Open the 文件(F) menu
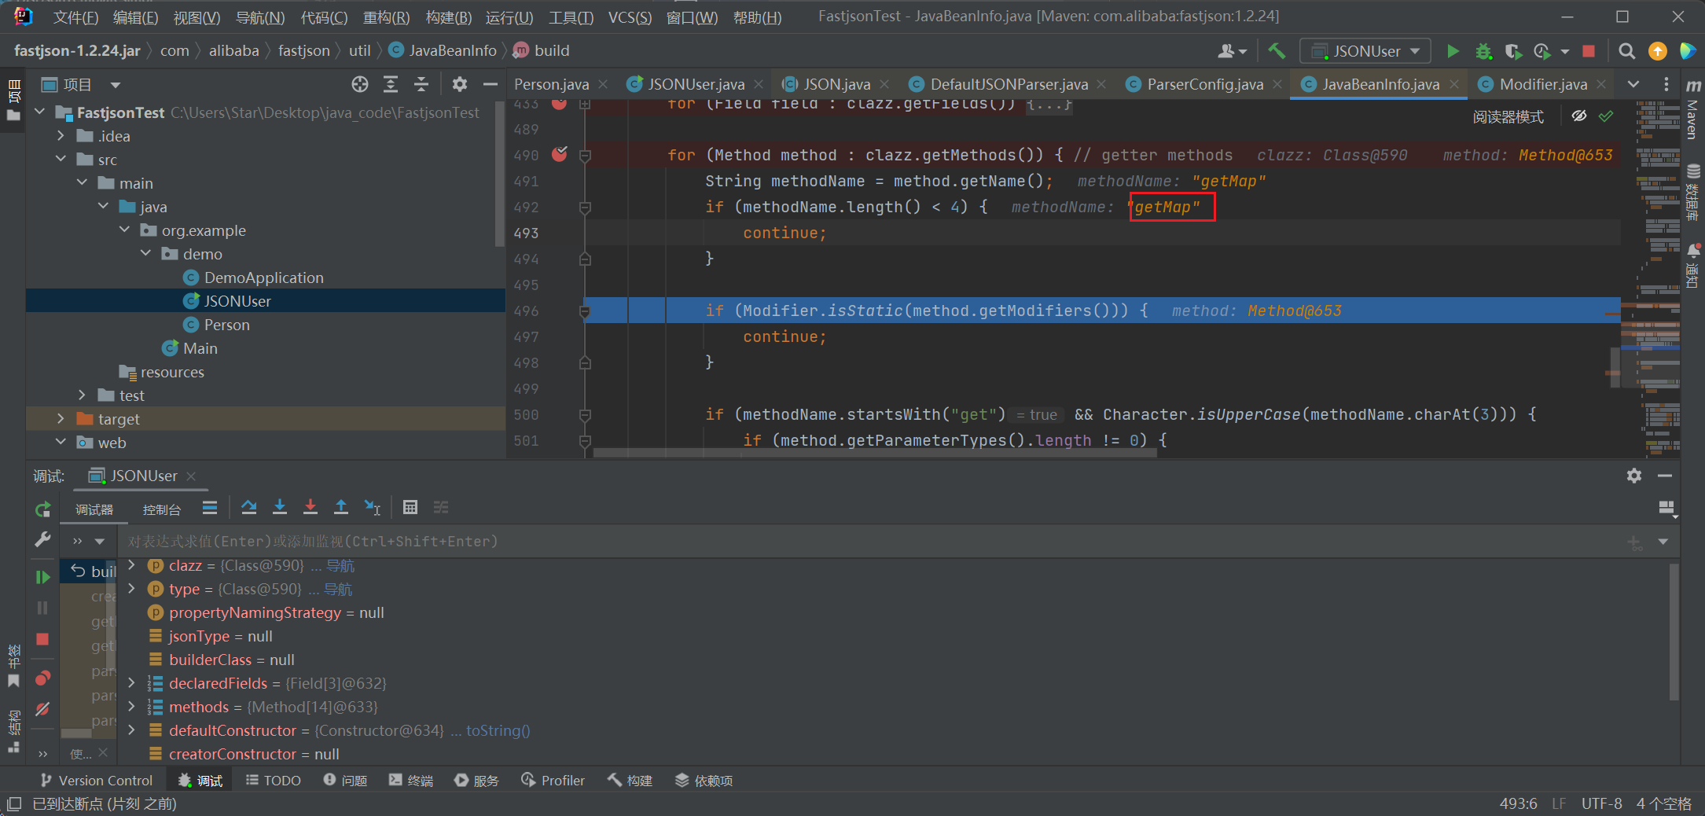The height and width of the screenshot is (816, 1705). tap(75, 17)
